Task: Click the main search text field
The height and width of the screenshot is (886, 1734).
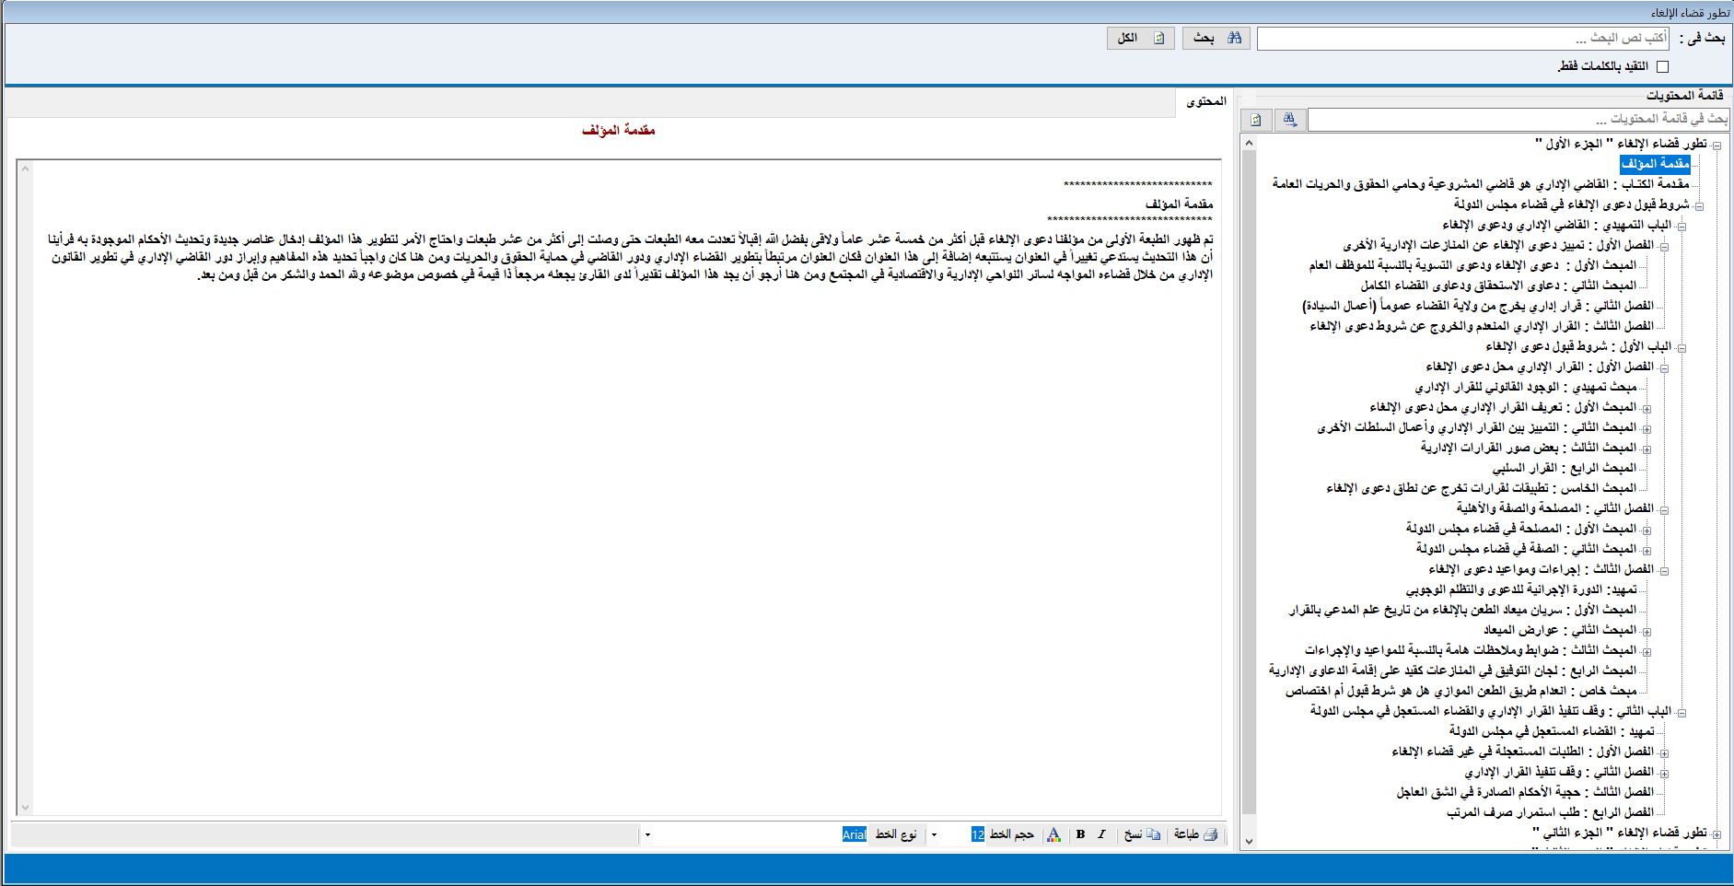Action: tap(1462, 39)
